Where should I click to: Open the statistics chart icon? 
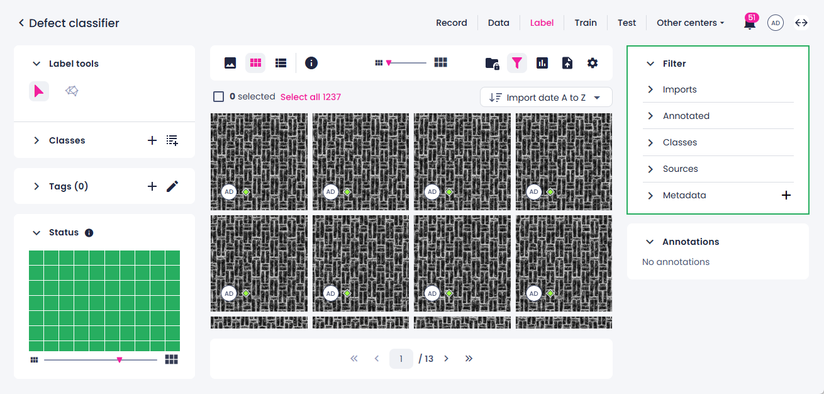click(x=542, y=63)
